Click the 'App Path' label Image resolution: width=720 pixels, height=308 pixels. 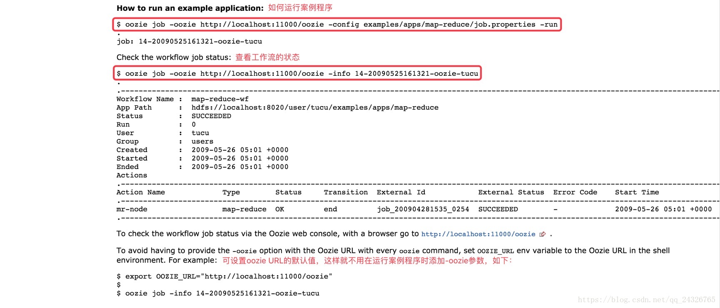click(x=134, y=107)
